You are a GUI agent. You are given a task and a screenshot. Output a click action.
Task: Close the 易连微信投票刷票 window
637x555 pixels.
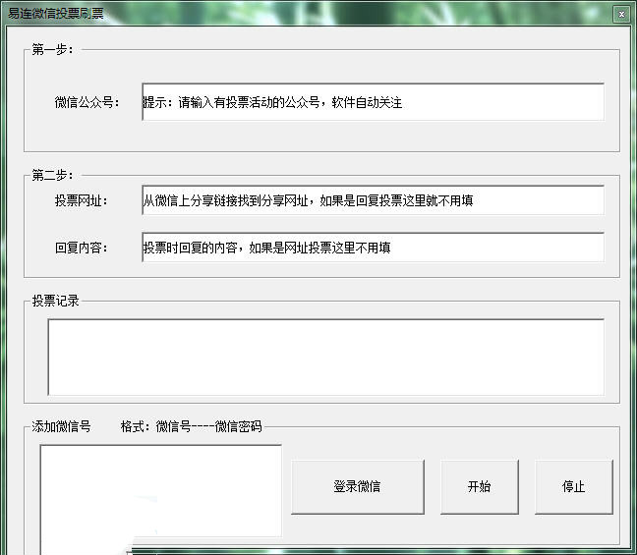tap(621, 14)
